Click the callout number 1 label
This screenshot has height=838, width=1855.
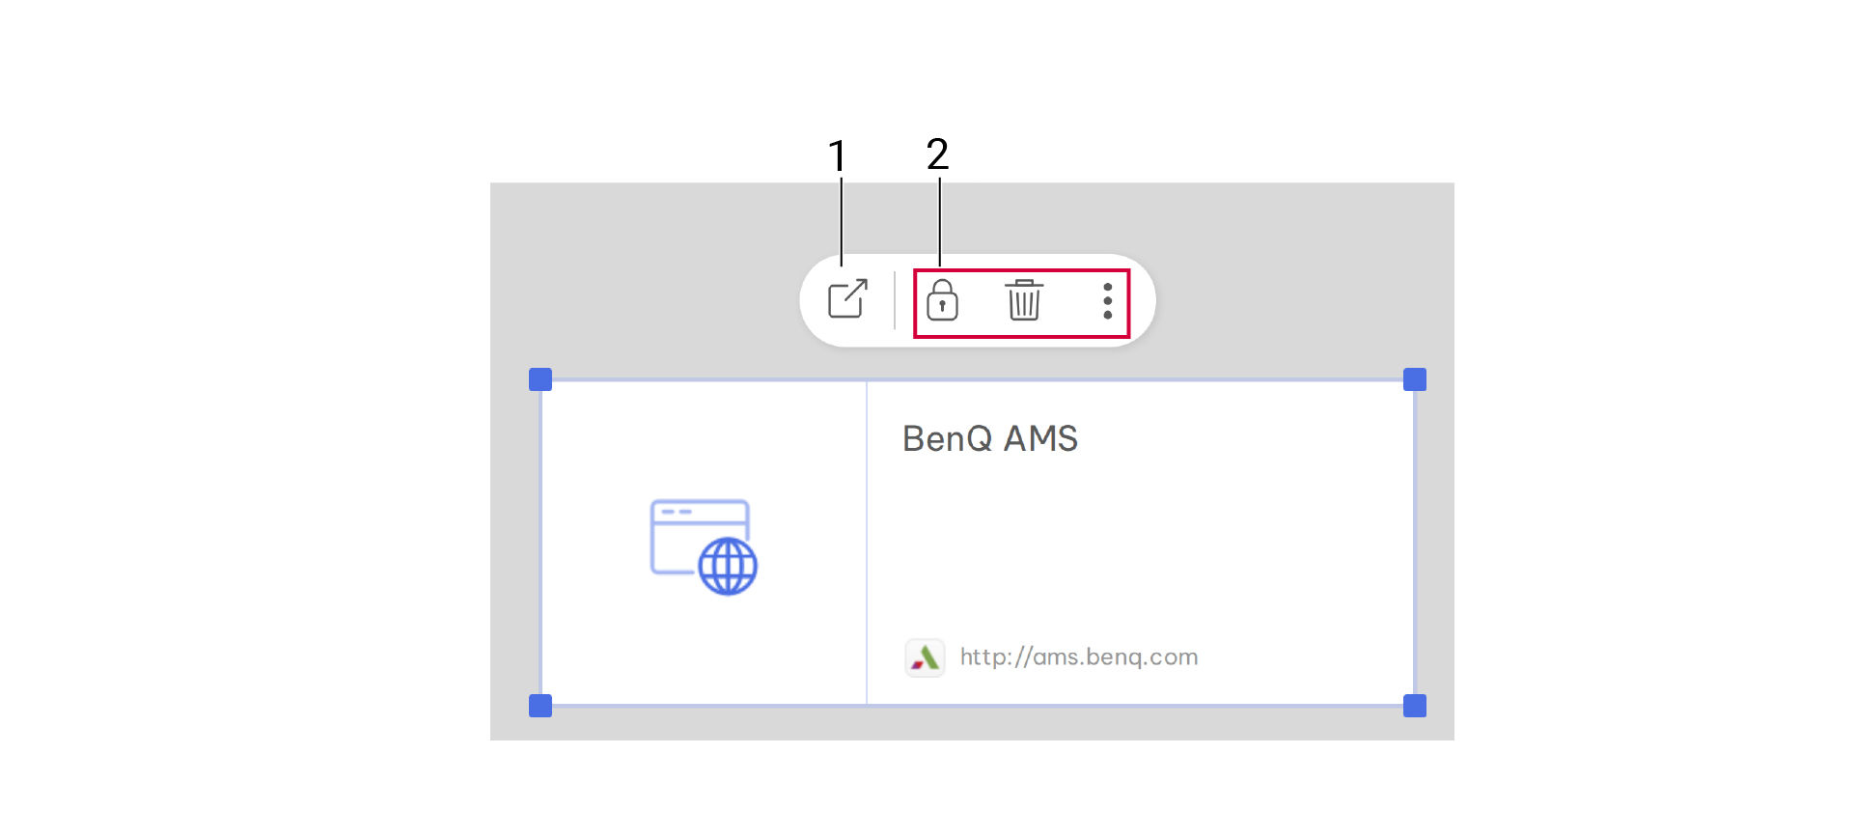coord(838,155)
